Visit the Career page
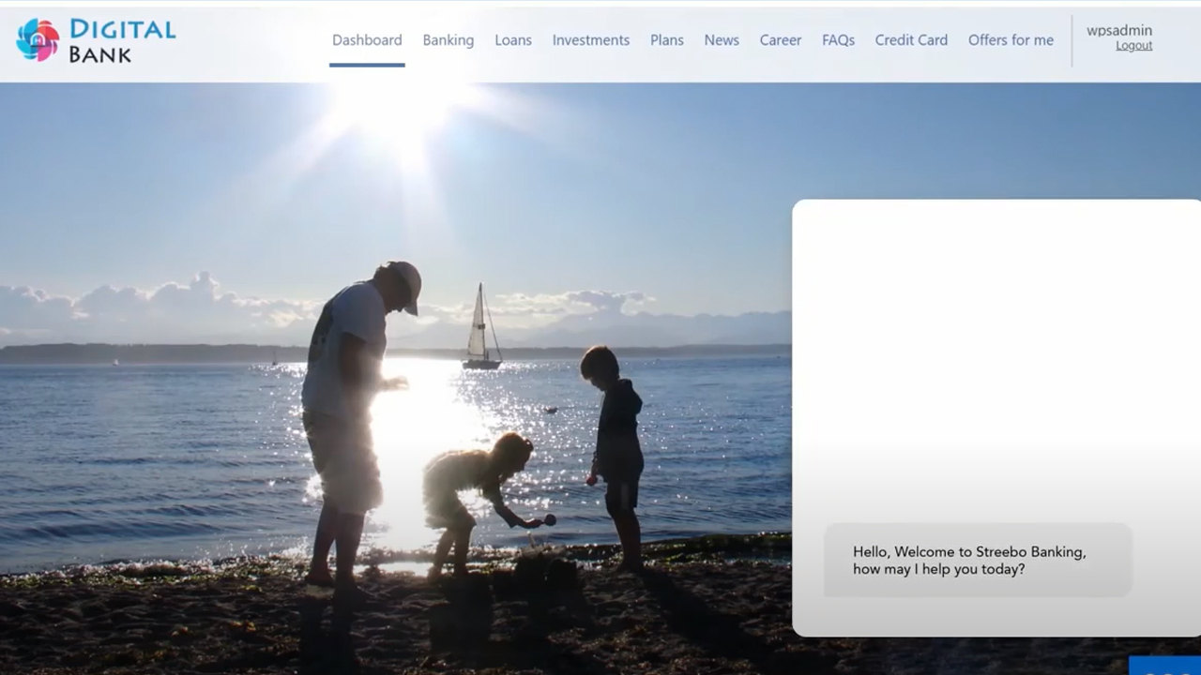Image resolution: width=1201 pixels, height=675 pixels. [780, 40]
